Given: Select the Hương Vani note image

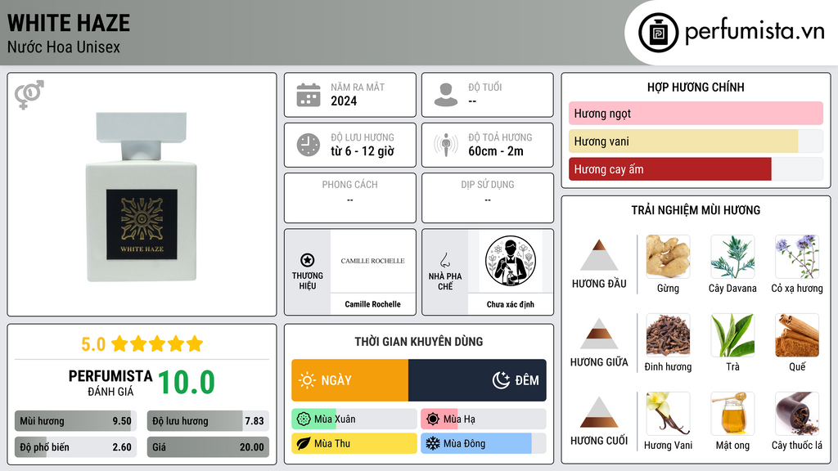Looking at the screenshot, I should coord(668,414).
